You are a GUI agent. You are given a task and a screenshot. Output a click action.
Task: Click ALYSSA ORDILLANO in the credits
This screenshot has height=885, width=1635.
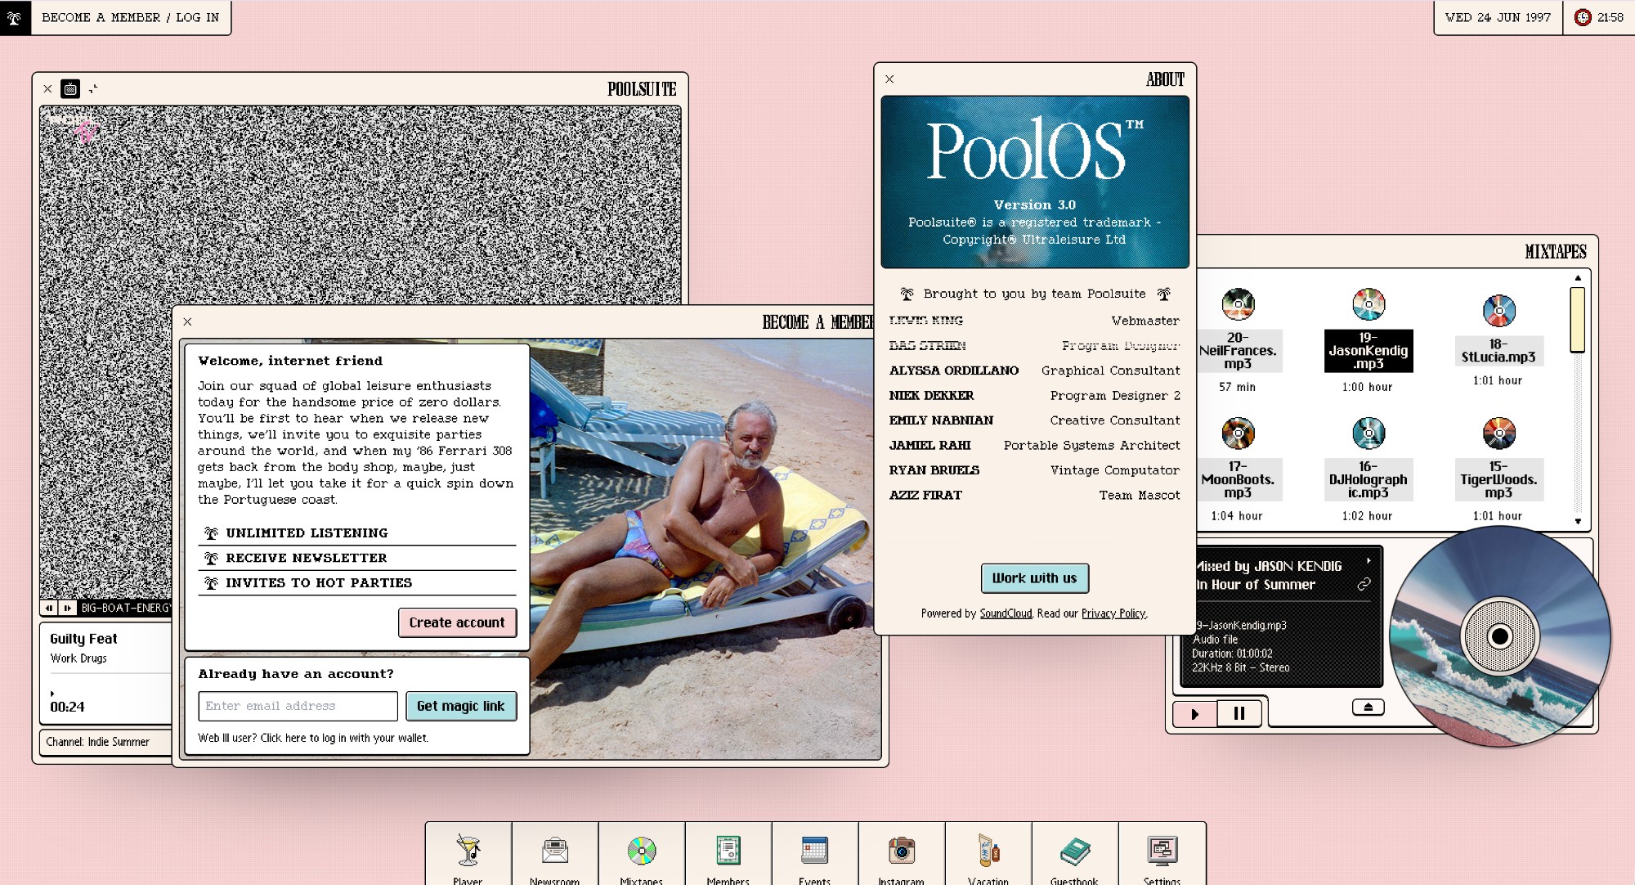click(x=954, y=371)
